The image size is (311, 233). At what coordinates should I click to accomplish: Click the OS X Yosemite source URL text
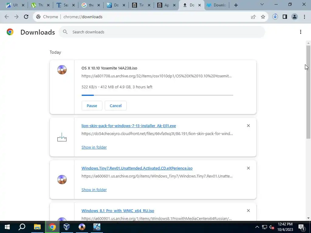[x=156, y=76]
